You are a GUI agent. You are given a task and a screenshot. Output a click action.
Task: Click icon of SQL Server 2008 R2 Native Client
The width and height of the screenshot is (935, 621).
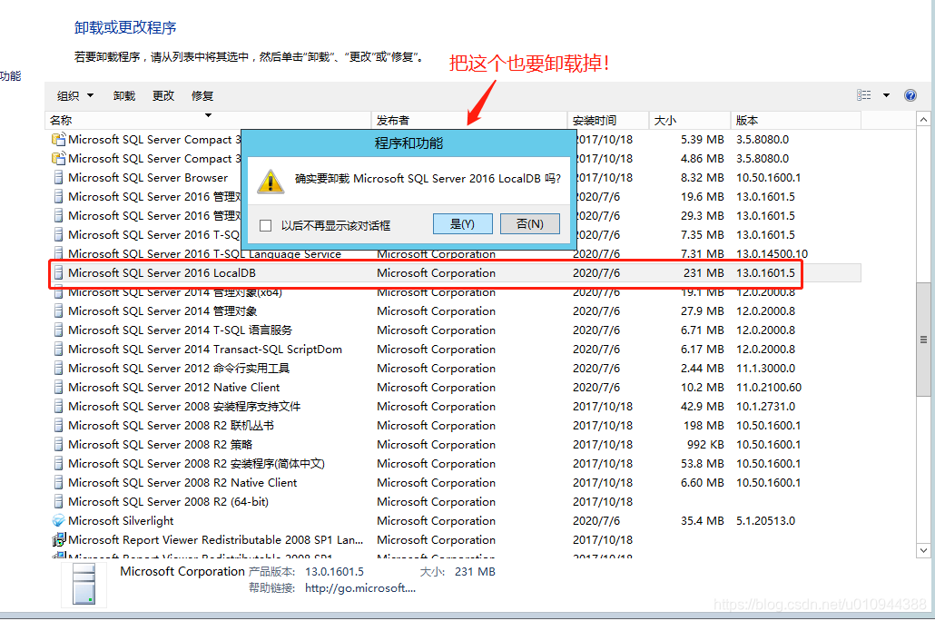(58, 483)
